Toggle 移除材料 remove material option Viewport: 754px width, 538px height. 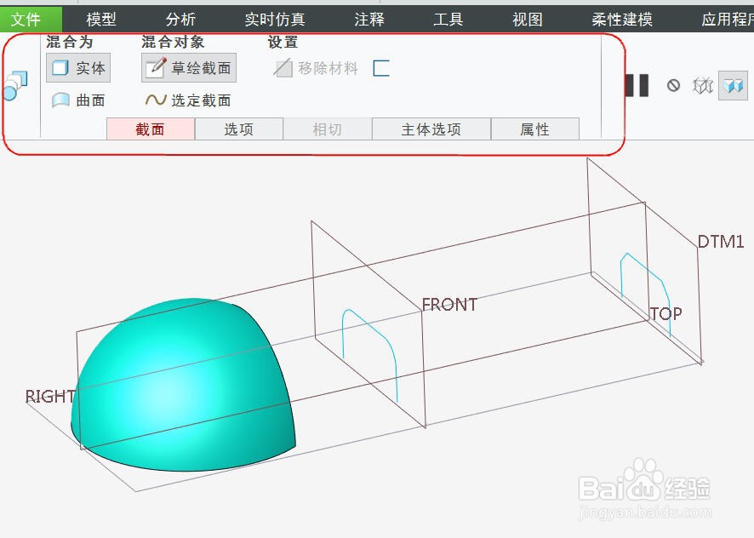[316, 68]
